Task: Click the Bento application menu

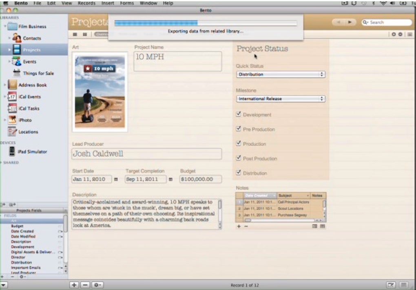Action: click(x=21, y=3)
